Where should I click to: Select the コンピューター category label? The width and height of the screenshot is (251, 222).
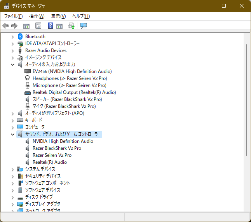[37, 127]
